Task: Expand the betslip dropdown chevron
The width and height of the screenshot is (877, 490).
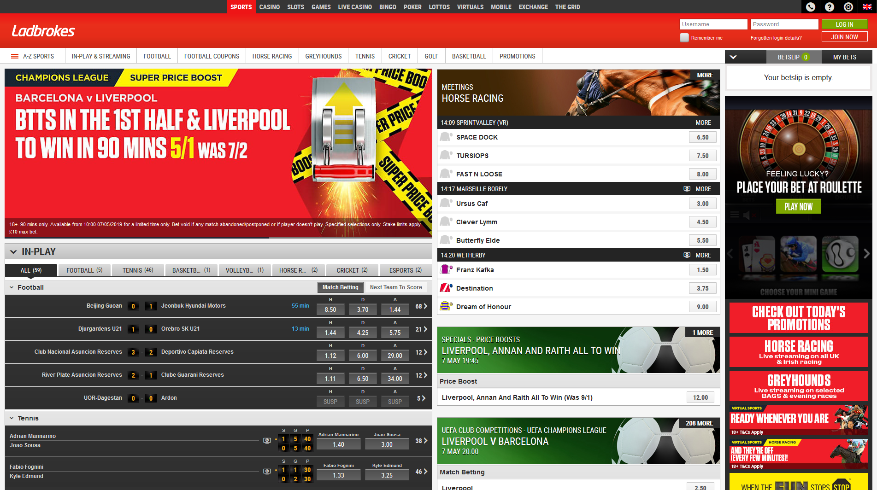Action: tap(733, 57)
